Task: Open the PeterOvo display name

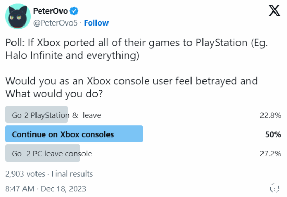Action: click(x=51, y=11)
